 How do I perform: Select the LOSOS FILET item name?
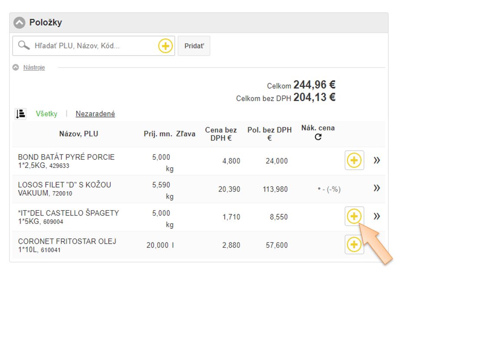(x=64, y=189)
